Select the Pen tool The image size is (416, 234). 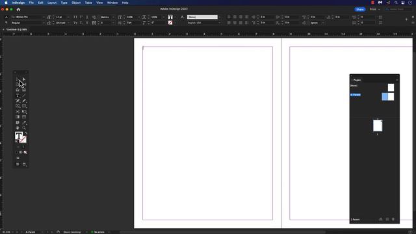[18, 101]
